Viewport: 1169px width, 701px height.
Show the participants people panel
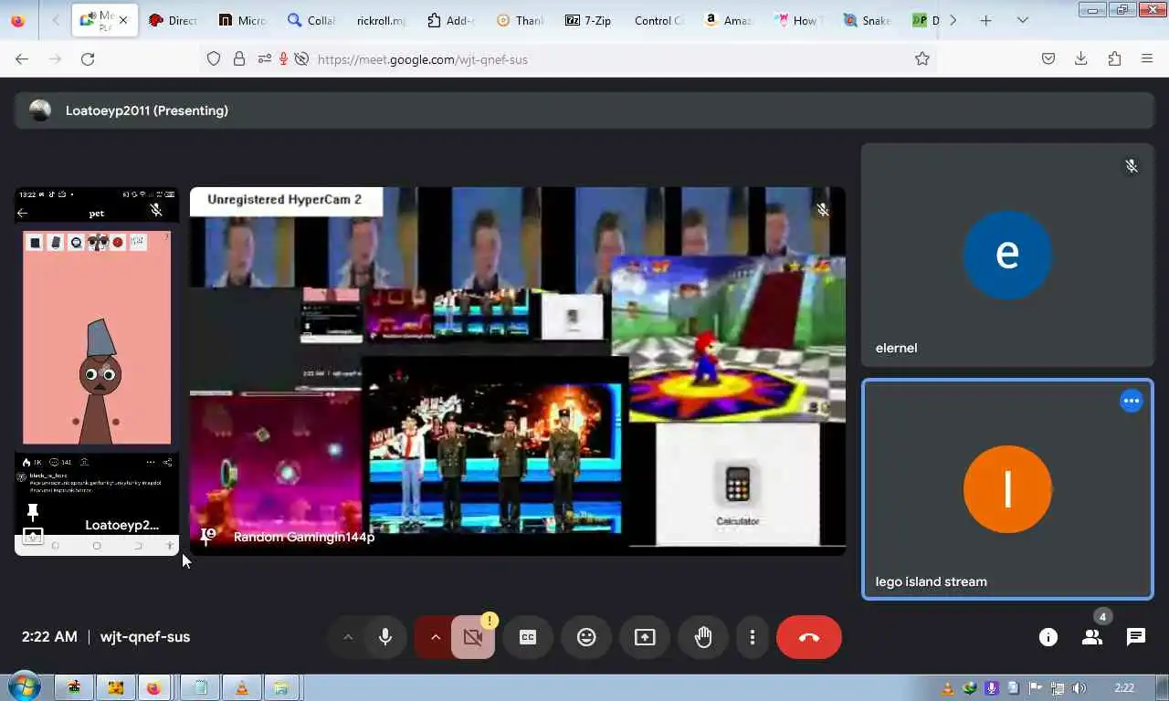(1092, 637)
